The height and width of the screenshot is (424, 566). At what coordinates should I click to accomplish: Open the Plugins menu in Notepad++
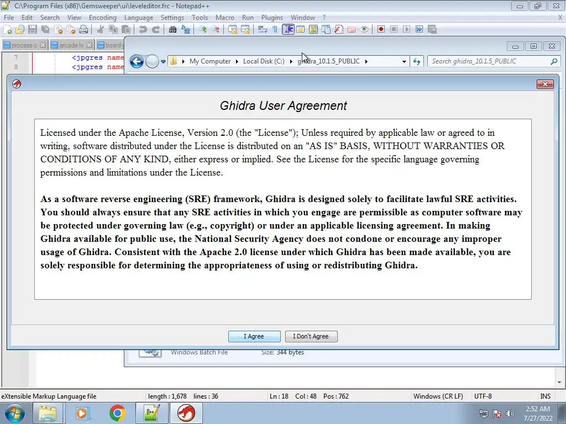[272, 18]
